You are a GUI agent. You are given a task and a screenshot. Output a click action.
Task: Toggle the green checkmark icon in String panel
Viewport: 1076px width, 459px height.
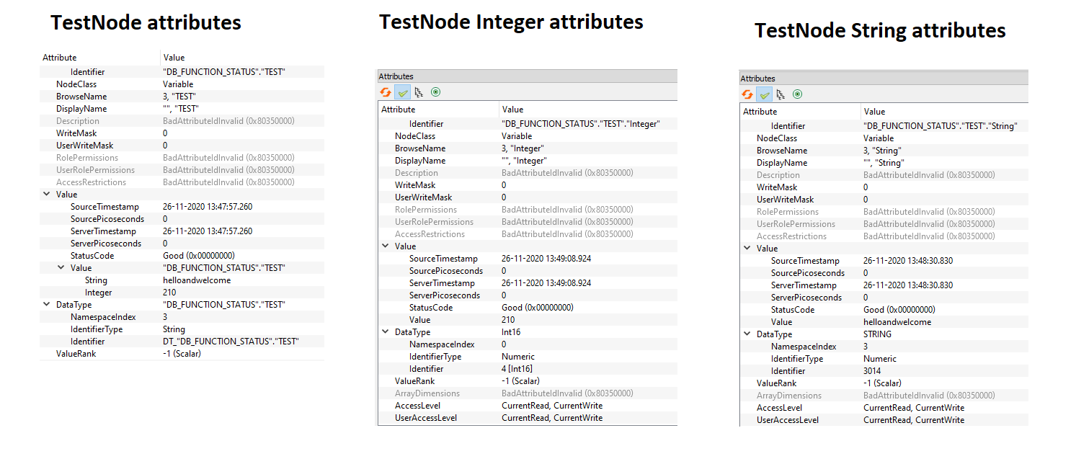coord(764,94)
